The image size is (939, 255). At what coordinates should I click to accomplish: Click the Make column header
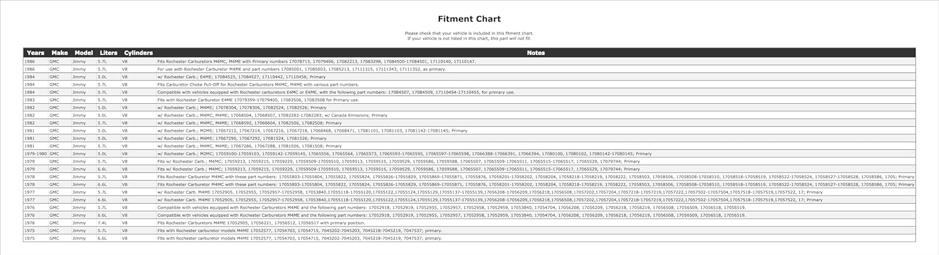tap(59, 53)
